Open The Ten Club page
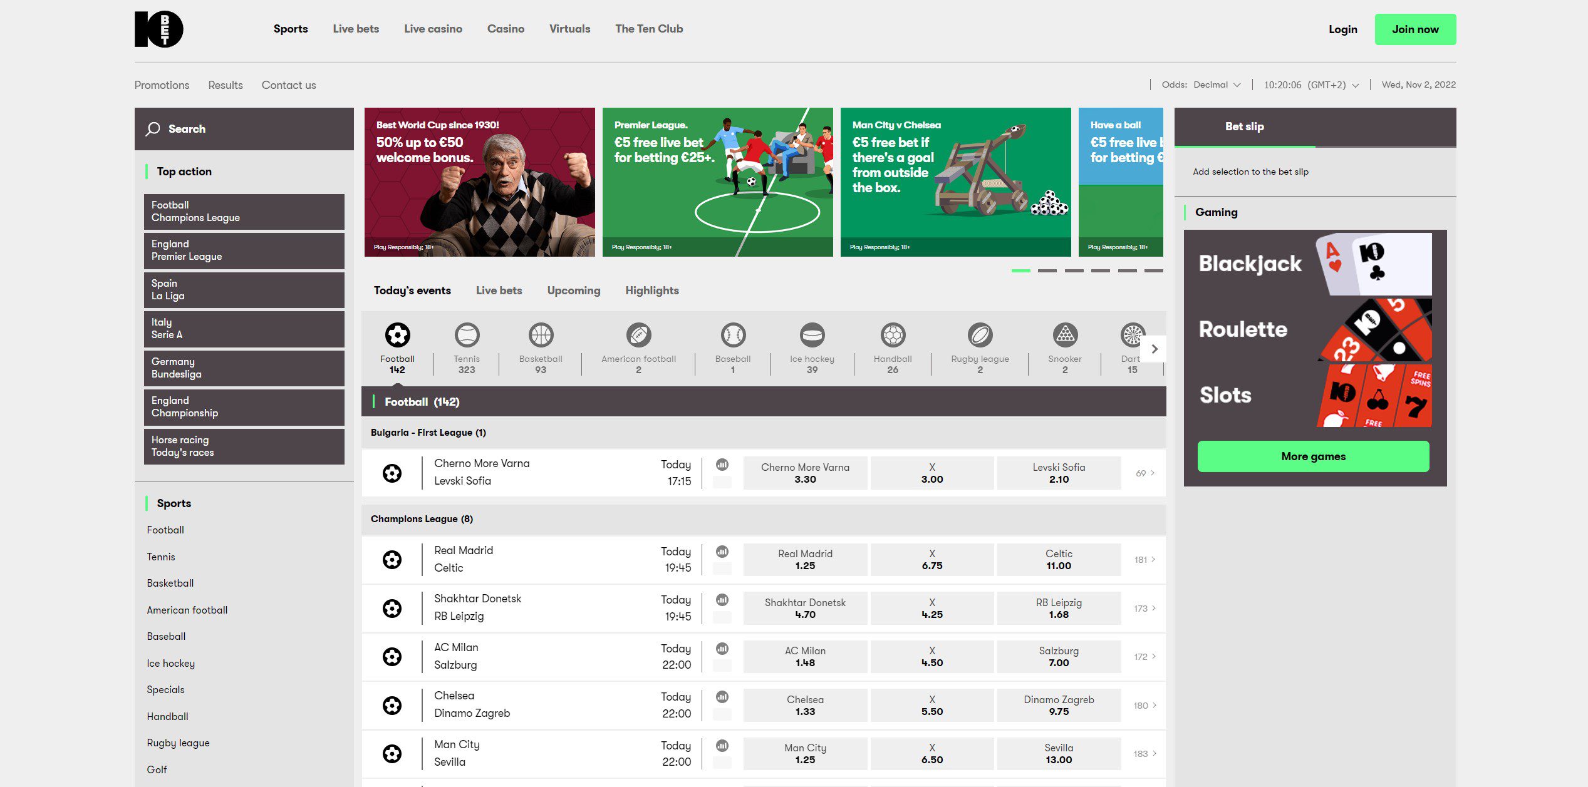Viewport: 1588px width, 787px height. pos(649,29)
